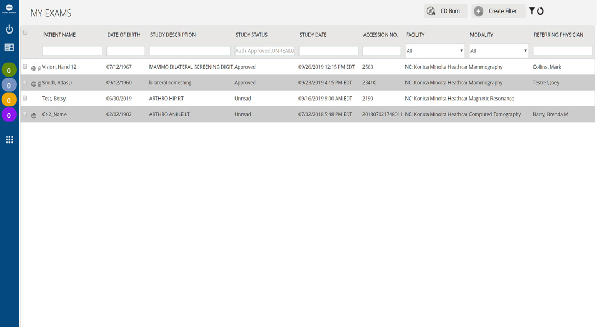Select patient name Vizion, Hand 12
The width and height of the screenshot is (599, 327).
pyautogui.click(x=59, y=67)
